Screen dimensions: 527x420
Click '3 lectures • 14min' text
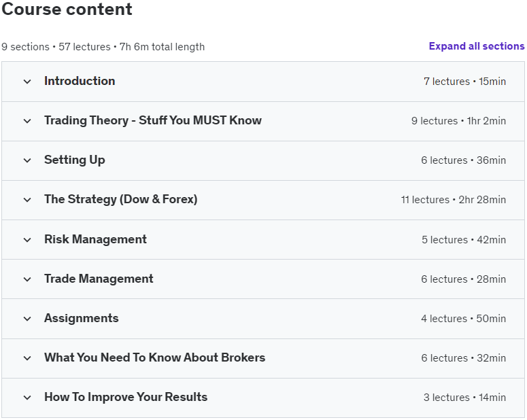[x=464, y=398]
